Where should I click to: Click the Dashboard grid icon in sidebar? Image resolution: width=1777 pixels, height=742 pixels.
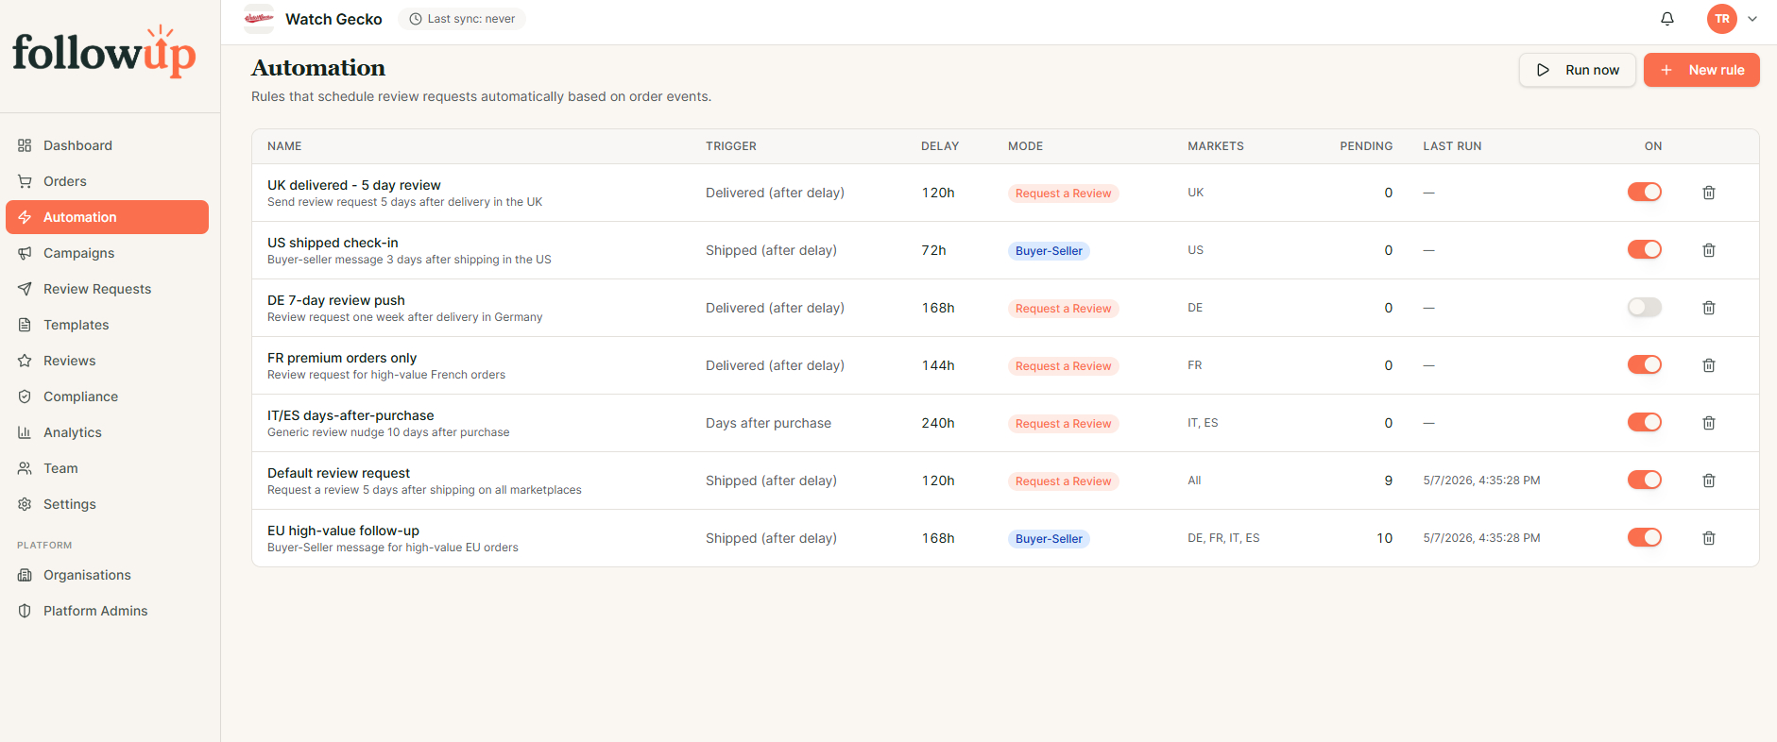click(x=25, y=145)
